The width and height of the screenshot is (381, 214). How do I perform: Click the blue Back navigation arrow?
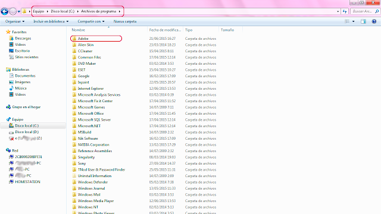5,11
